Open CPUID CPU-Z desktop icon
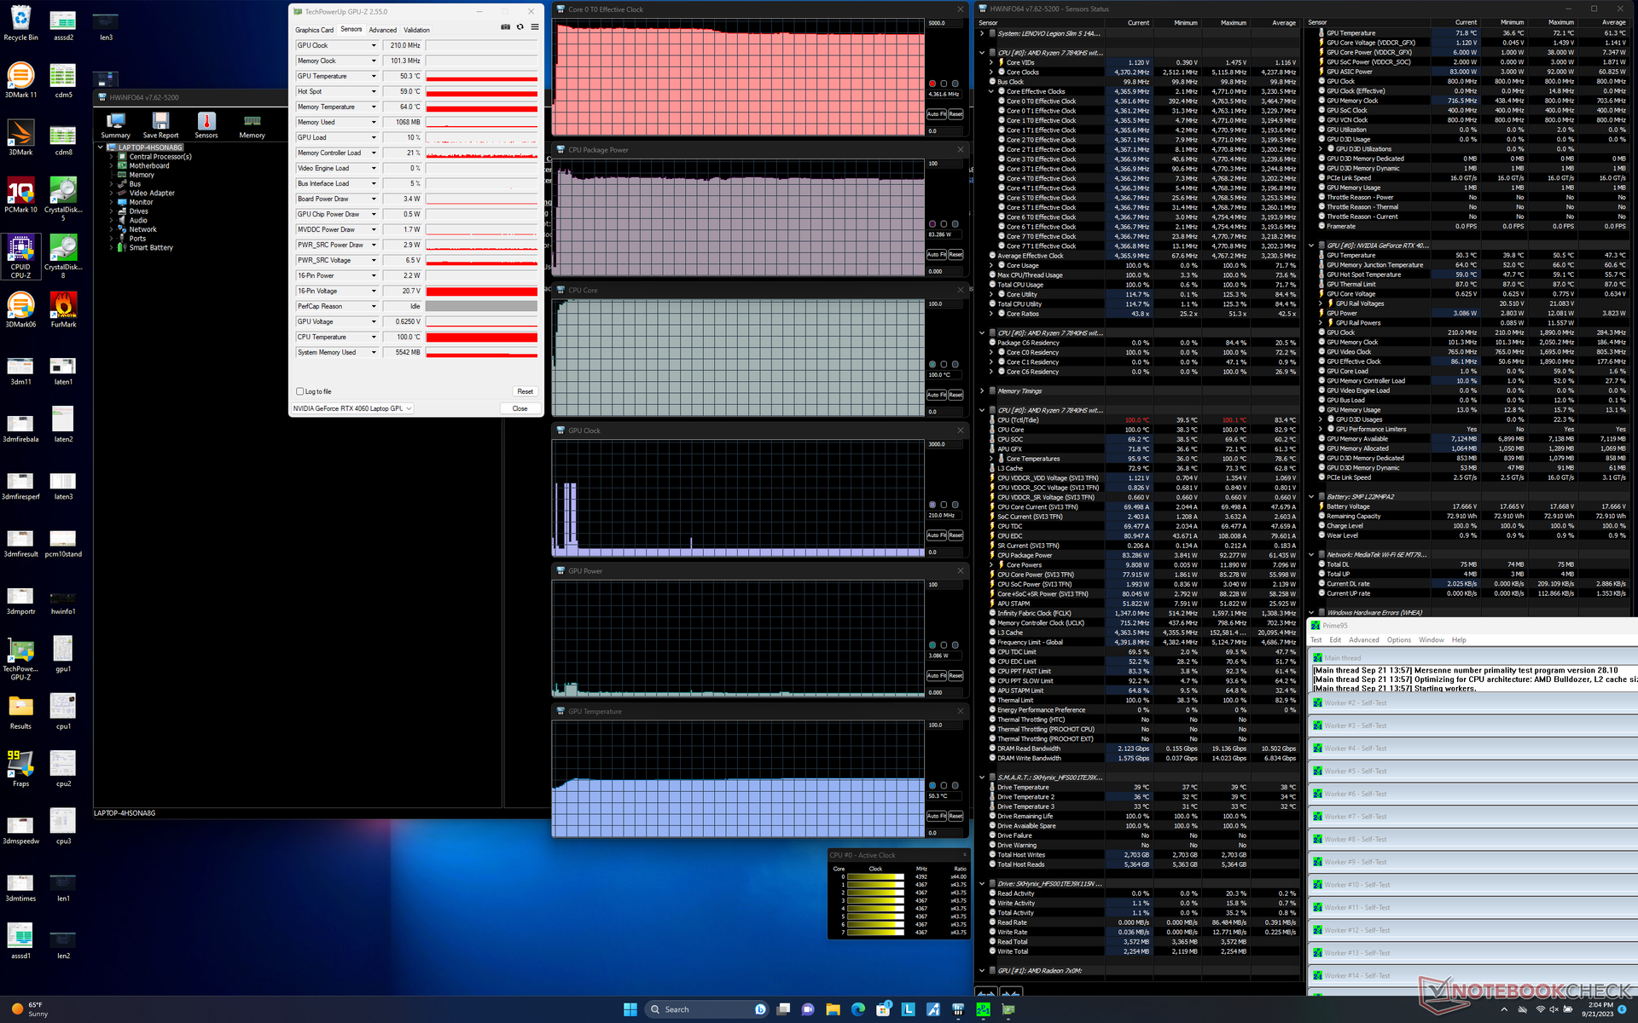Screen dimensions: 1638x1023 click(20, 257)
